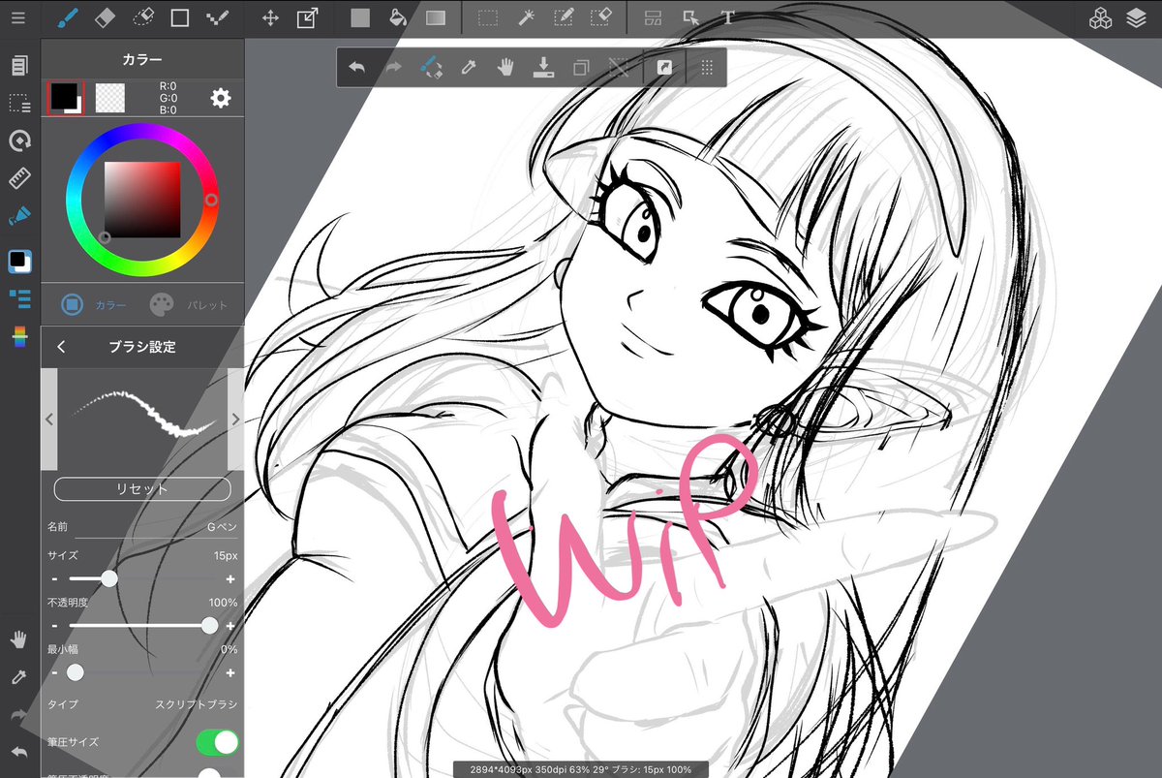Select the Operation cursor tool
The image size is (1162, 778).
690,17
